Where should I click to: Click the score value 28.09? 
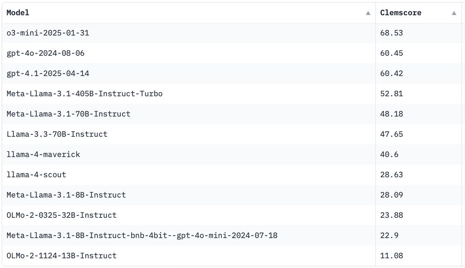point(392,195)
